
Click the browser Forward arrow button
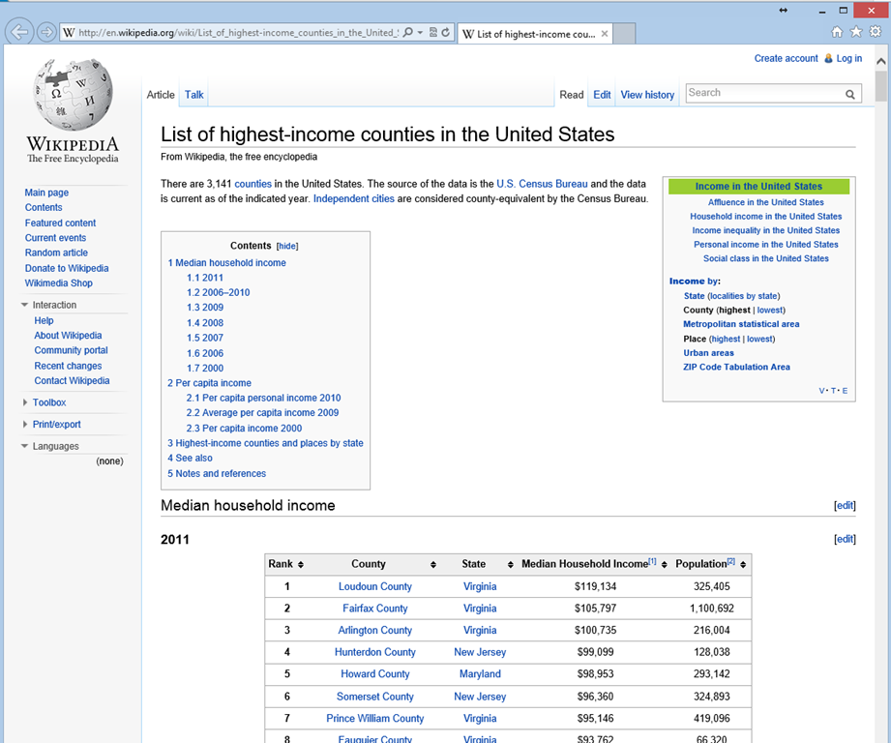click(x=46, y=32)
